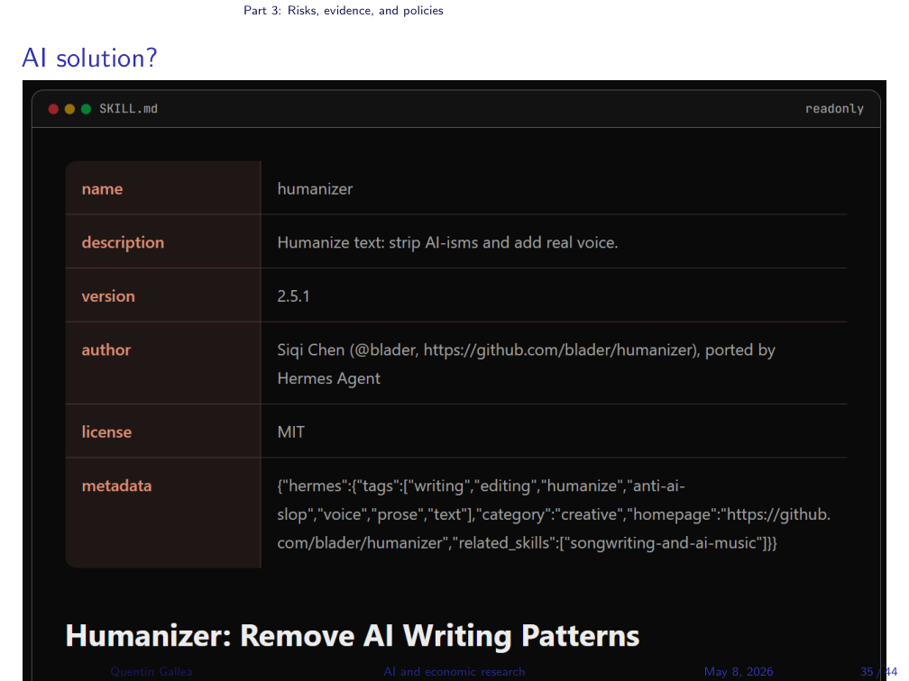
Task: Click the readonly label
Action: (x=834, y=109)
